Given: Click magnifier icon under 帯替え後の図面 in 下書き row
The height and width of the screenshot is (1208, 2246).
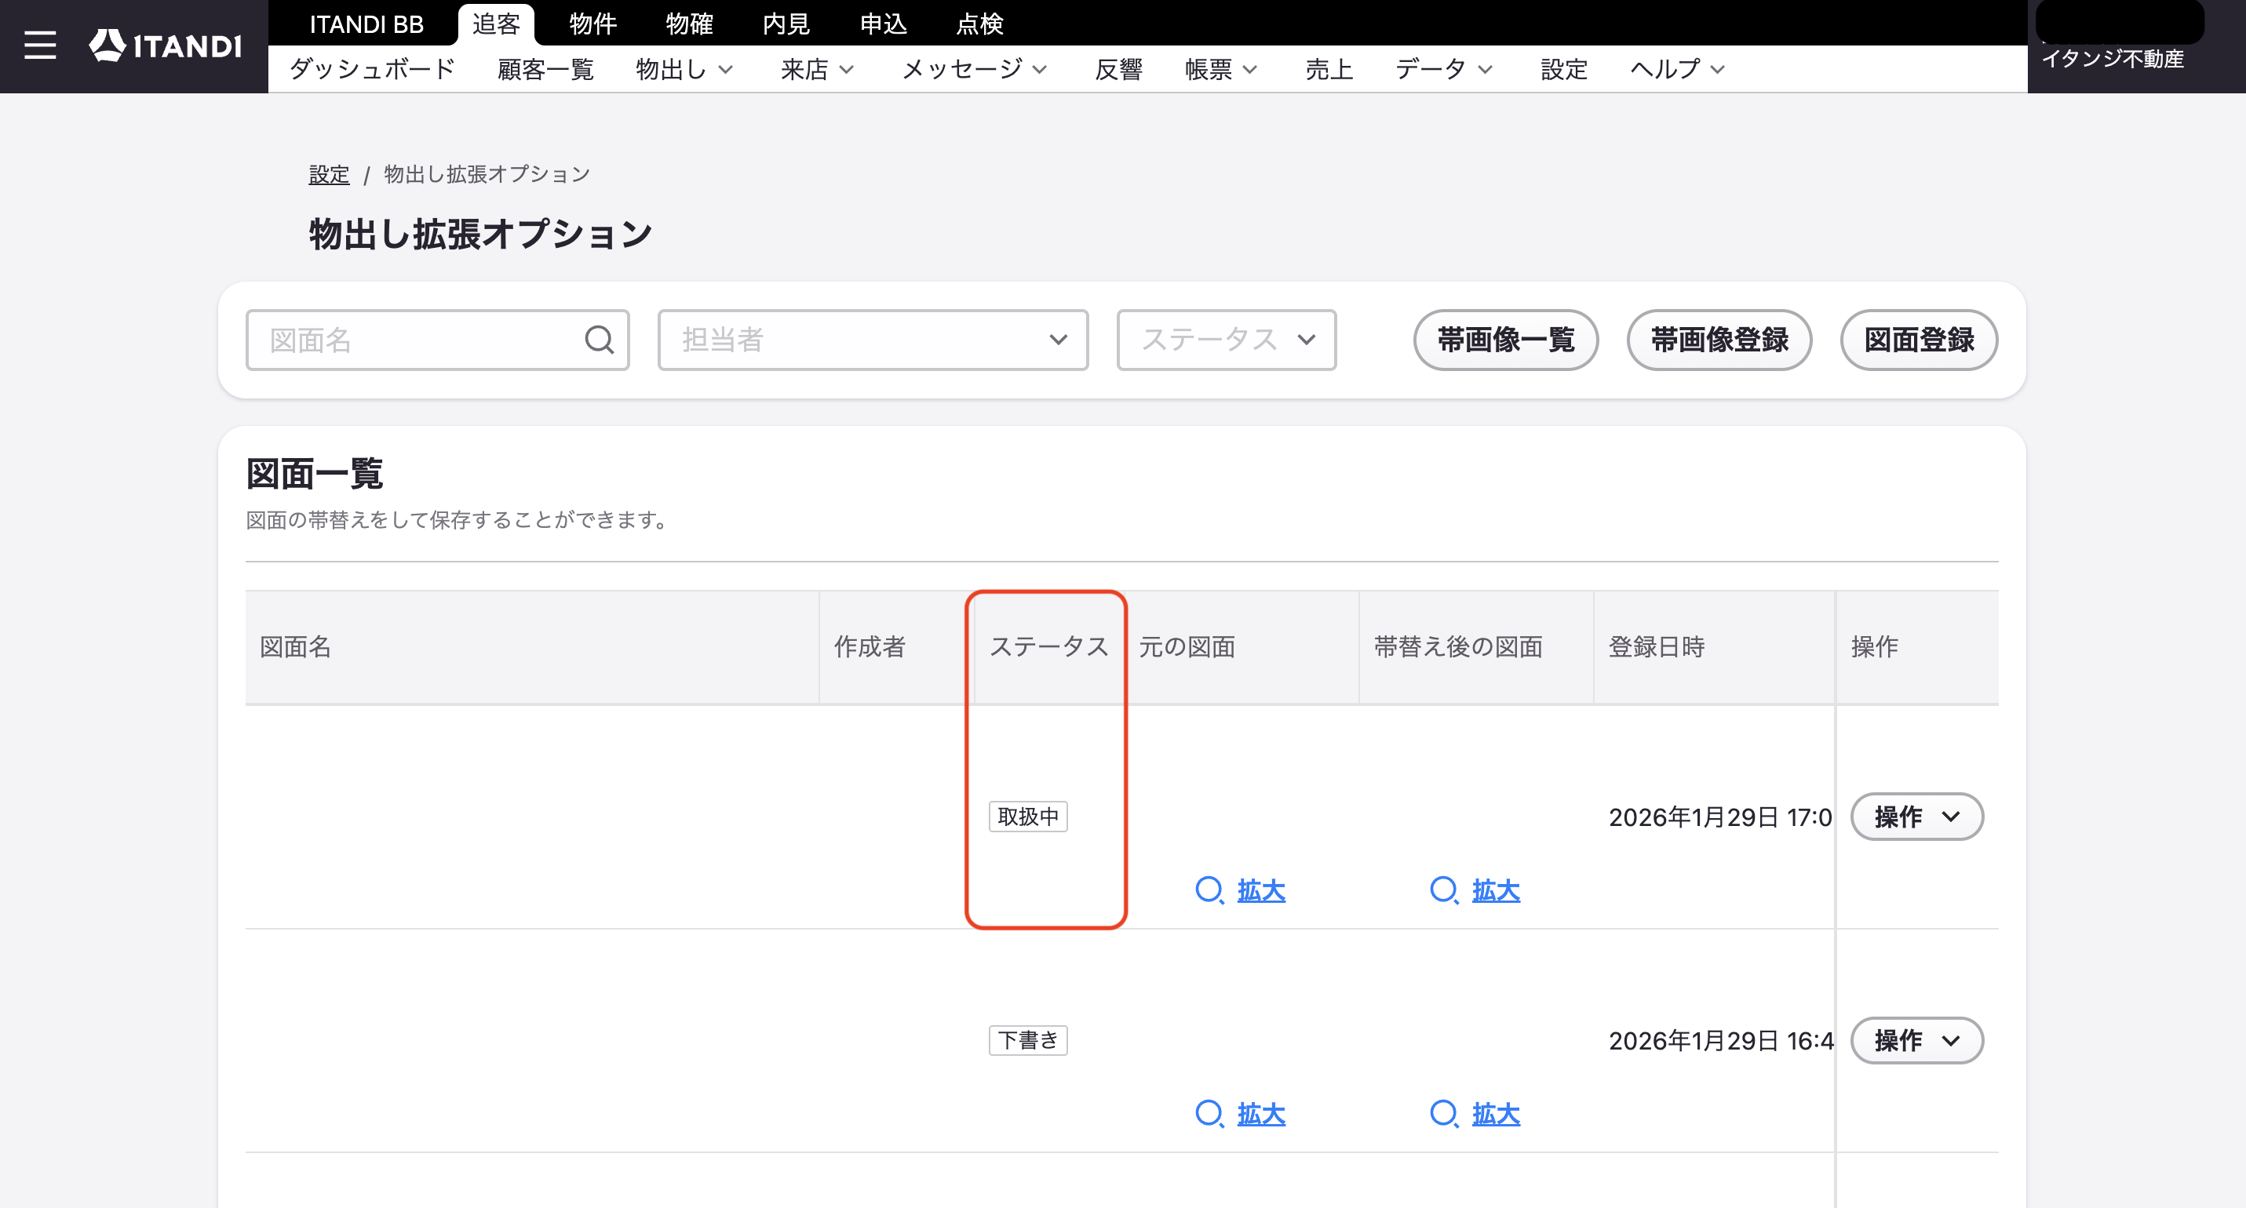Looking at the screenshot, I should coord(1444,1113).
